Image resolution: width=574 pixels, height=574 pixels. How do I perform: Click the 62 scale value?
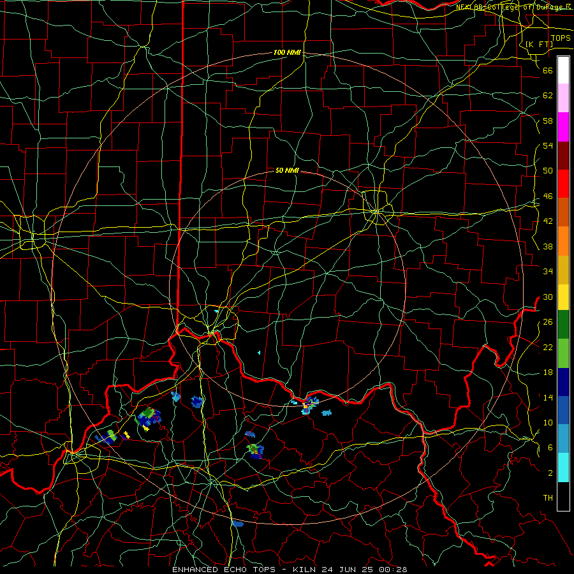[x=548, y=96]
